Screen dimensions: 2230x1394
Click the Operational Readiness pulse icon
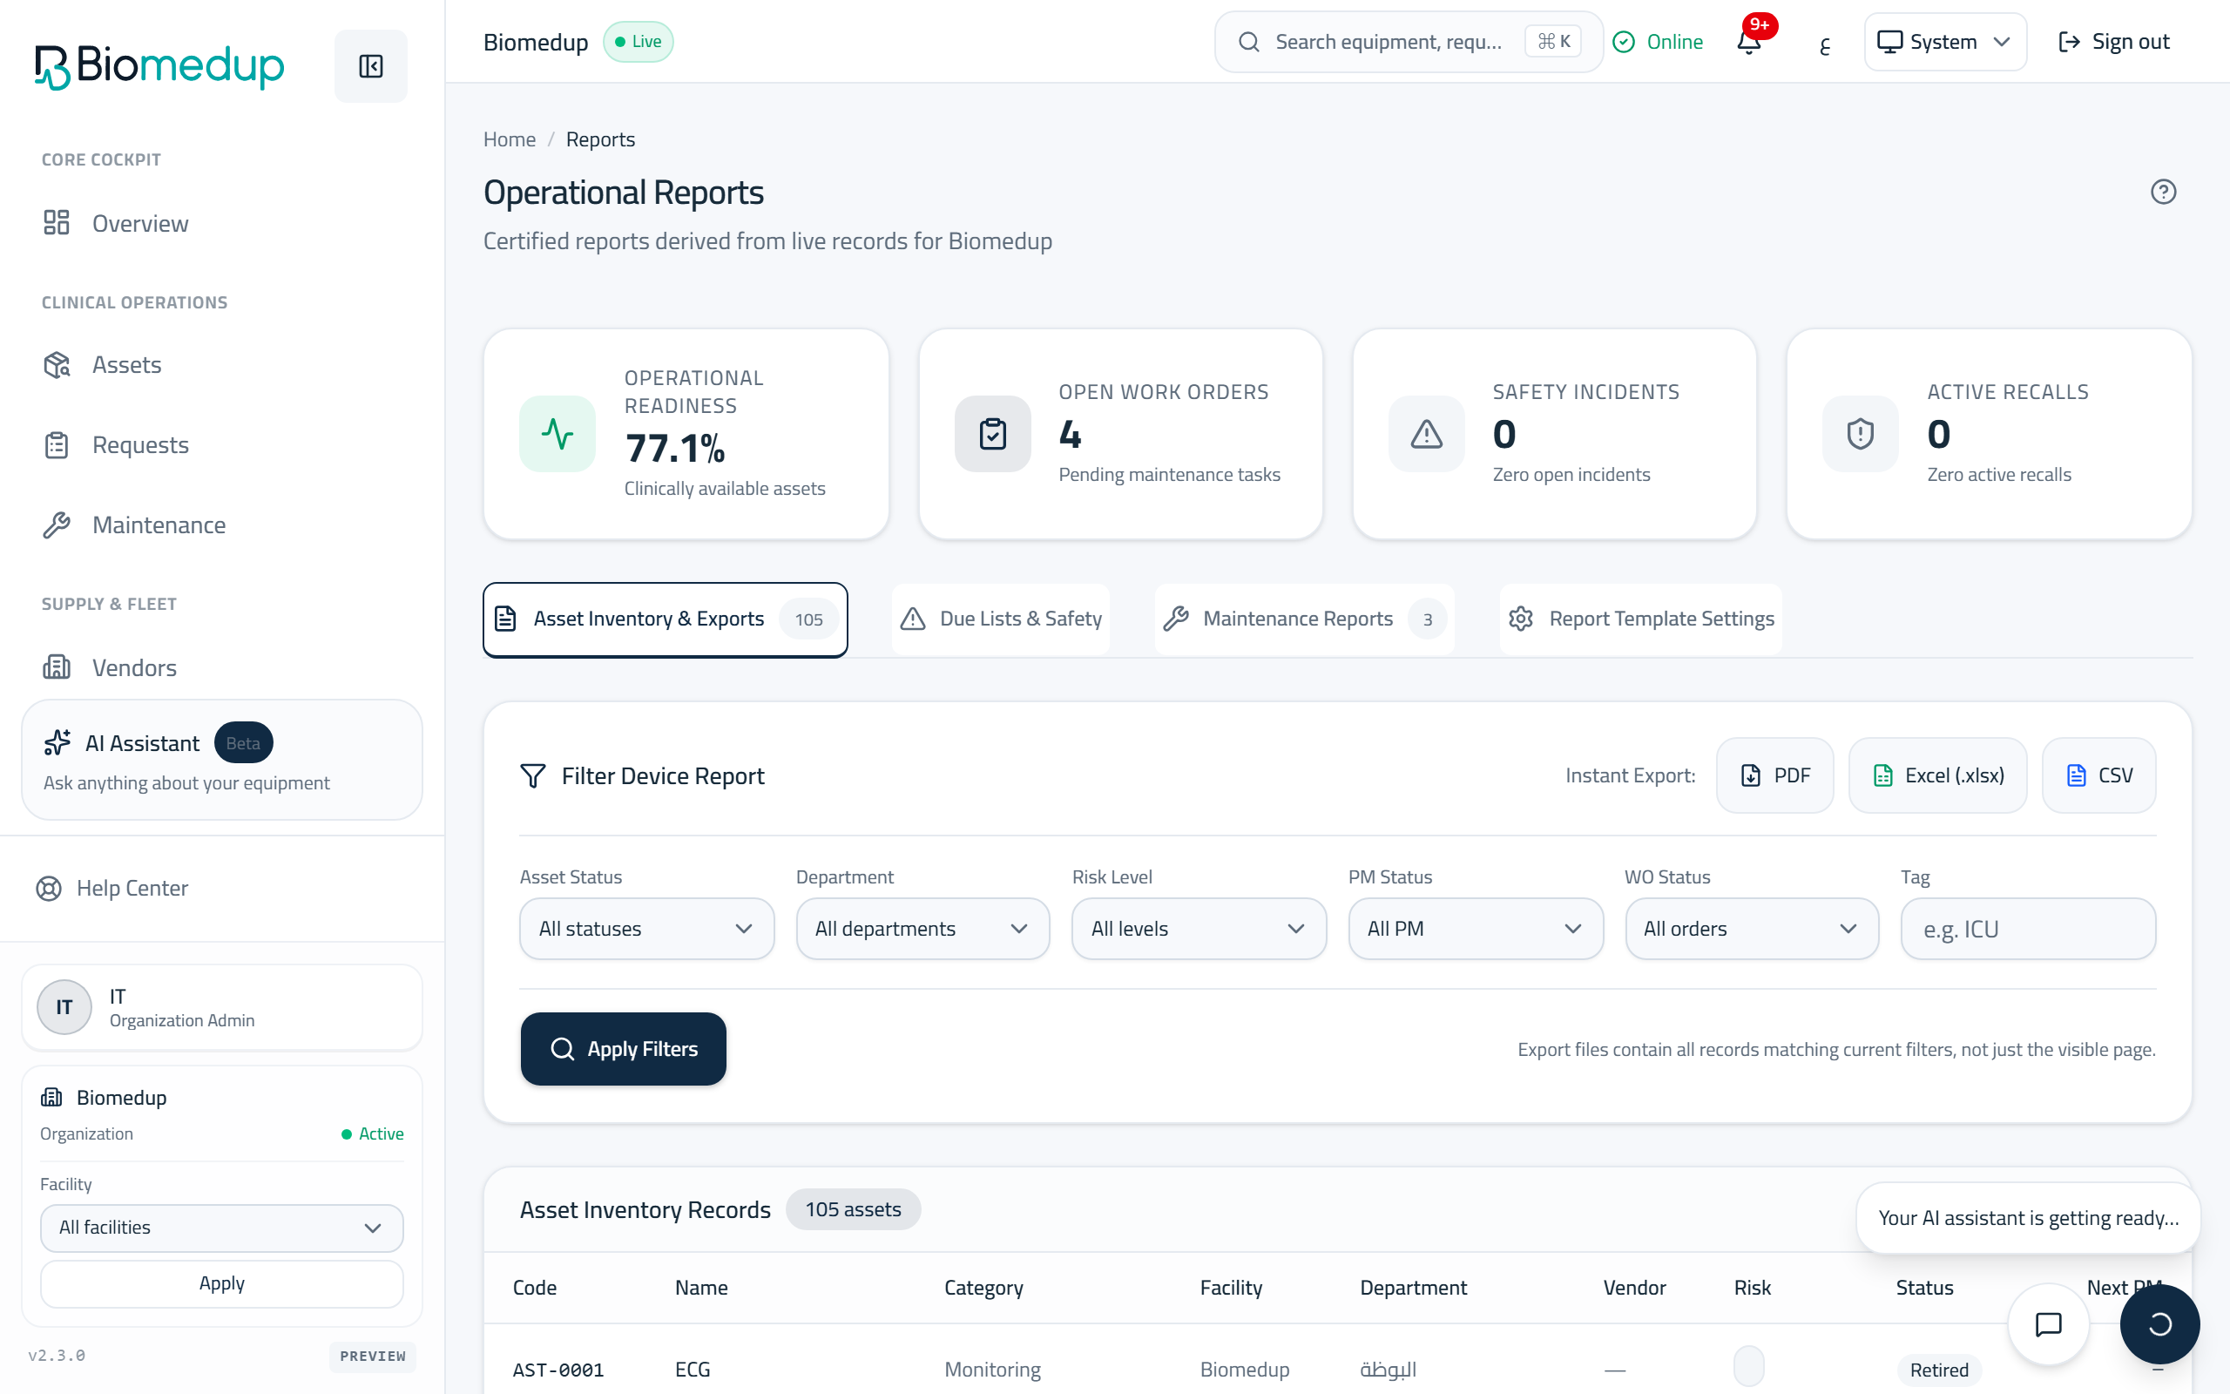pos(557,433)
